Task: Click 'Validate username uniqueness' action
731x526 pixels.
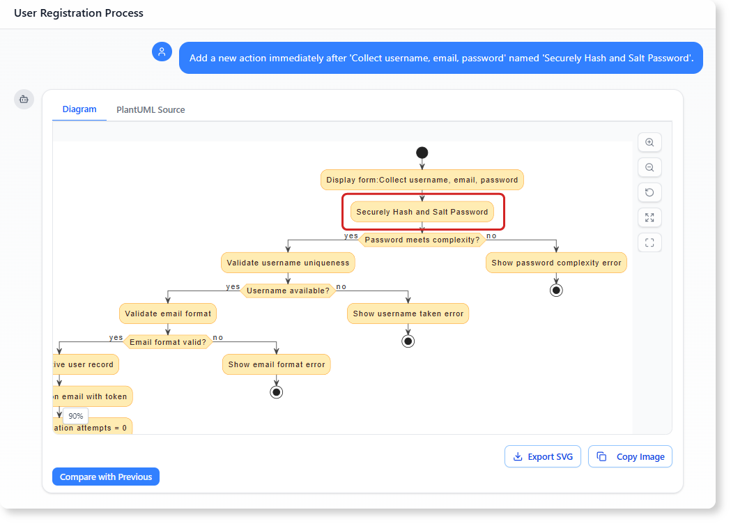Action: click(288, 263)
